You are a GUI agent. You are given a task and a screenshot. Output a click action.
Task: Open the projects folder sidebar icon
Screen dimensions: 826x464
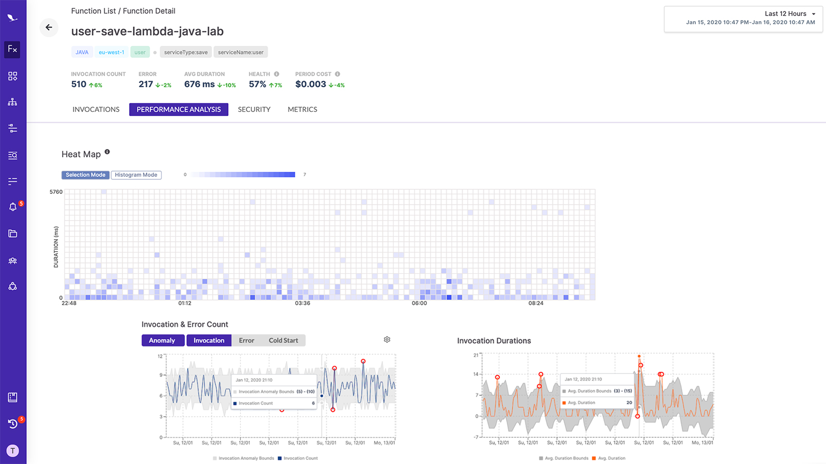click(x=12, y=234)
